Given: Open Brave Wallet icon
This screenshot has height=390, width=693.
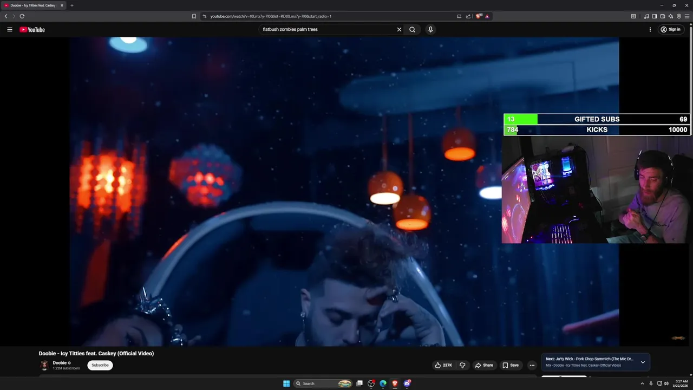Looking at the screenshot, I should (662, 16).
